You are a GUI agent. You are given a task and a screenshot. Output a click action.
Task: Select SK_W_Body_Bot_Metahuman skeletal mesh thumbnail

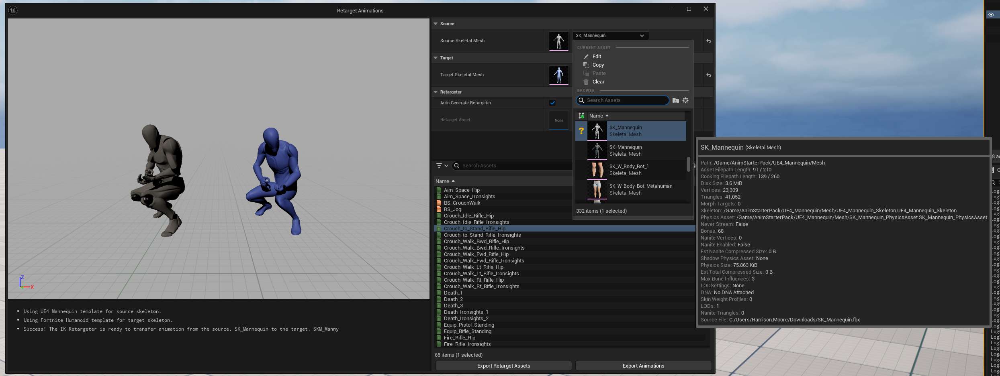(x=597, y=189)
